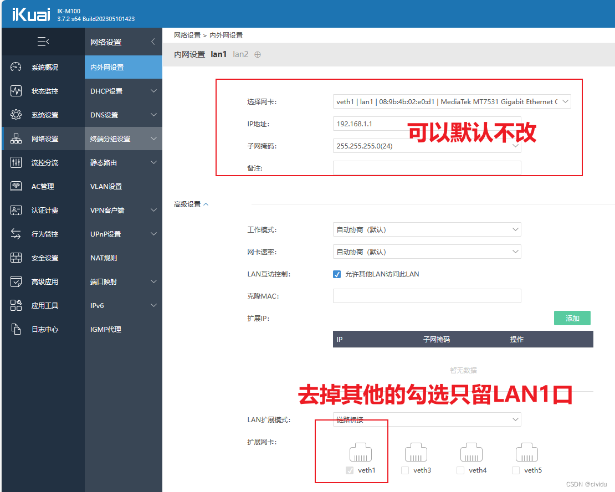Click the 认证计费 ID card icon
The height and width of the screenshot is (492, 615).
[x=16, y=211]
